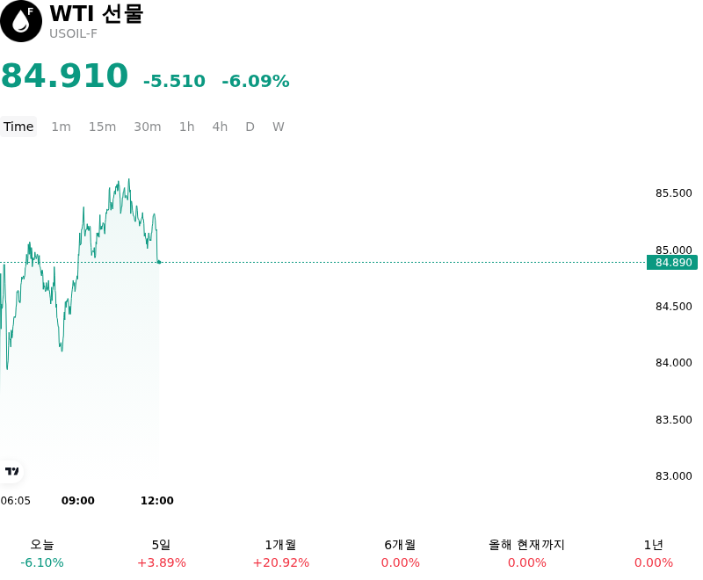Click the 12:00 time axis marker

point(157,501)
